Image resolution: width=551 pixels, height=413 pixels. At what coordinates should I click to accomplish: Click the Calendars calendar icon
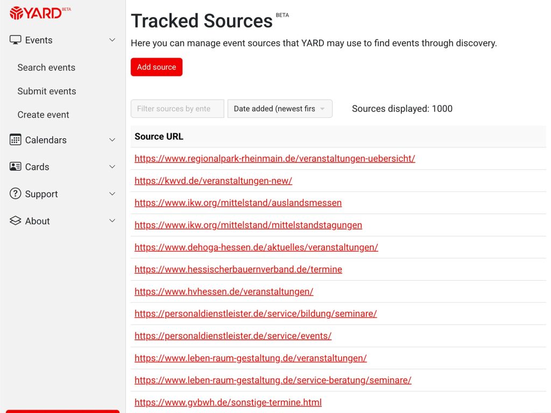(x=15, y=140)
